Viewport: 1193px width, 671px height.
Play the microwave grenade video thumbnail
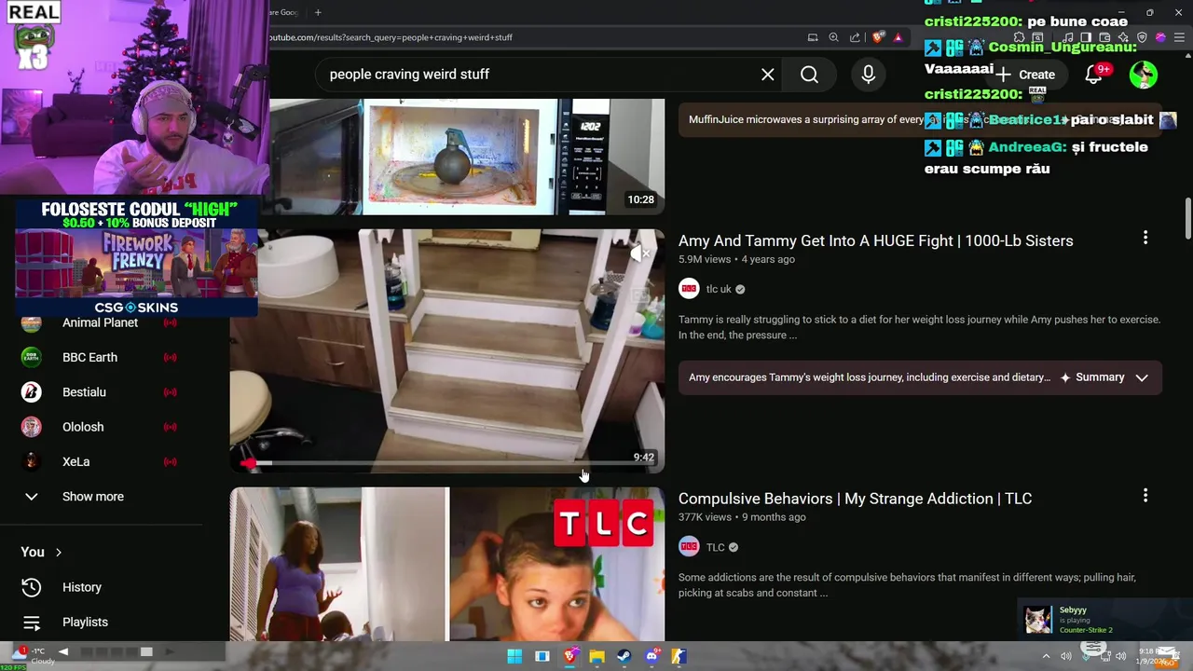[447, 157]
